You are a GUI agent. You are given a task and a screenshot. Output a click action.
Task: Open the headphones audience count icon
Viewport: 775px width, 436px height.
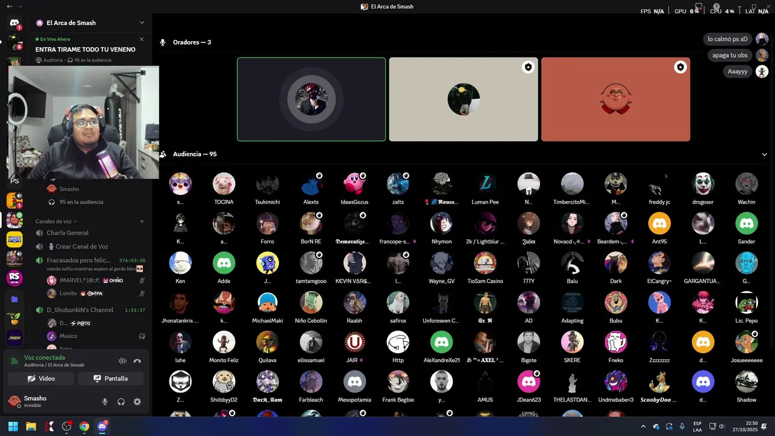tap(52, 202)
